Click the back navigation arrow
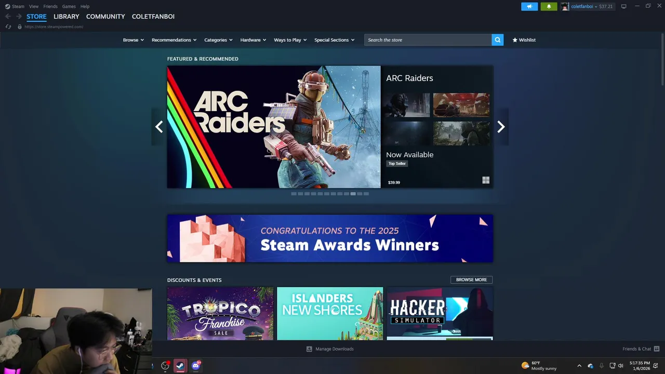The height and width of the screenshot is (374, 665). coord(8,17)
